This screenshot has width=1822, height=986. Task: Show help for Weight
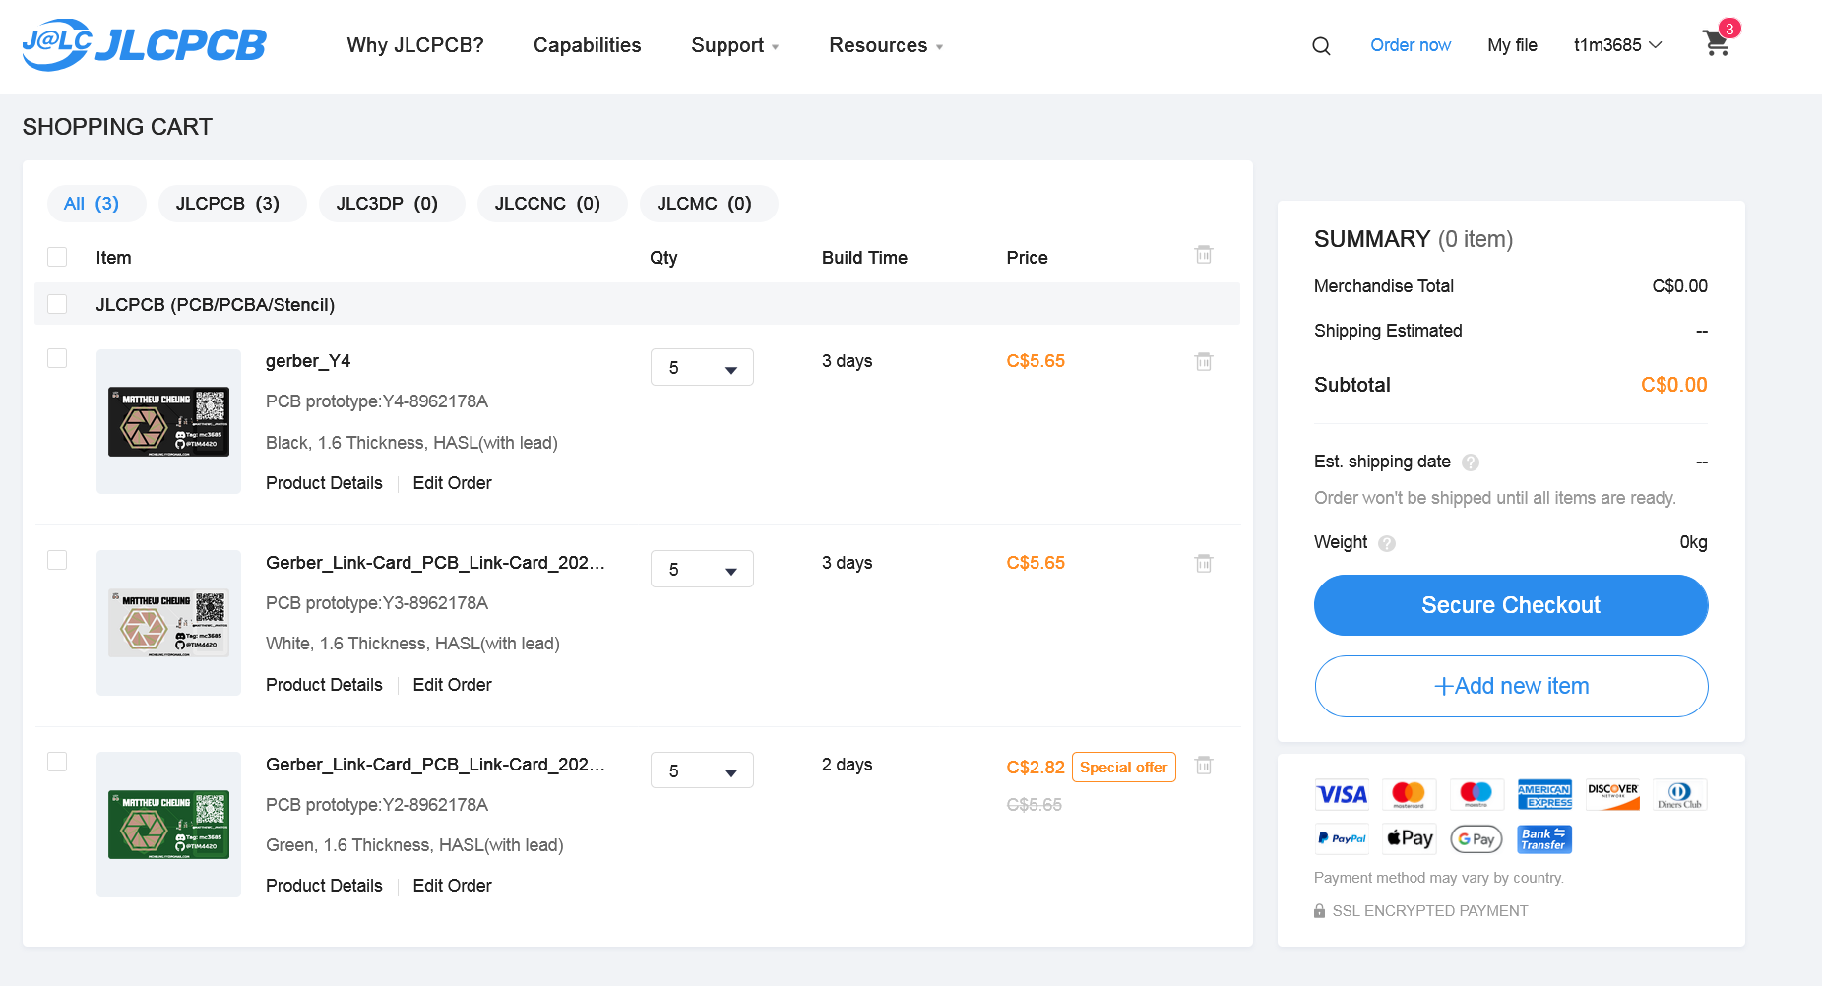[x=1387, y=543]
